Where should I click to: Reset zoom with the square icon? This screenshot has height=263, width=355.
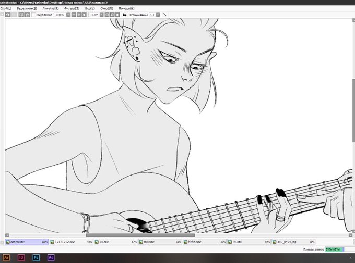84,15
